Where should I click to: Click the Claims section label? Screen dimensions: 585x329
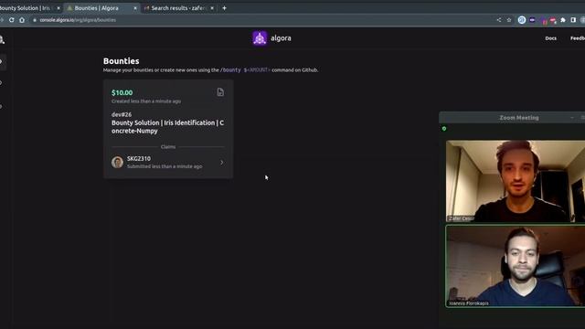(x=168, y=147)
